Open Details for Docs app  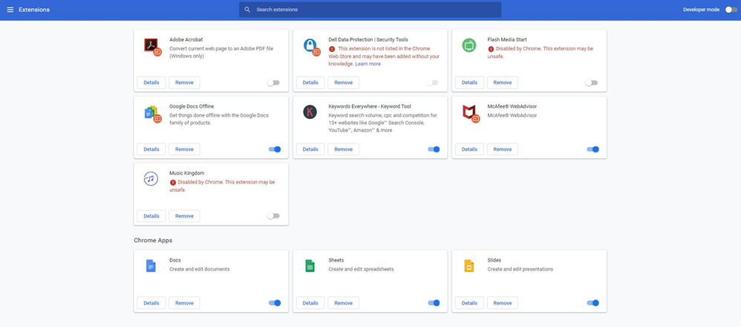tap(151, 303)
